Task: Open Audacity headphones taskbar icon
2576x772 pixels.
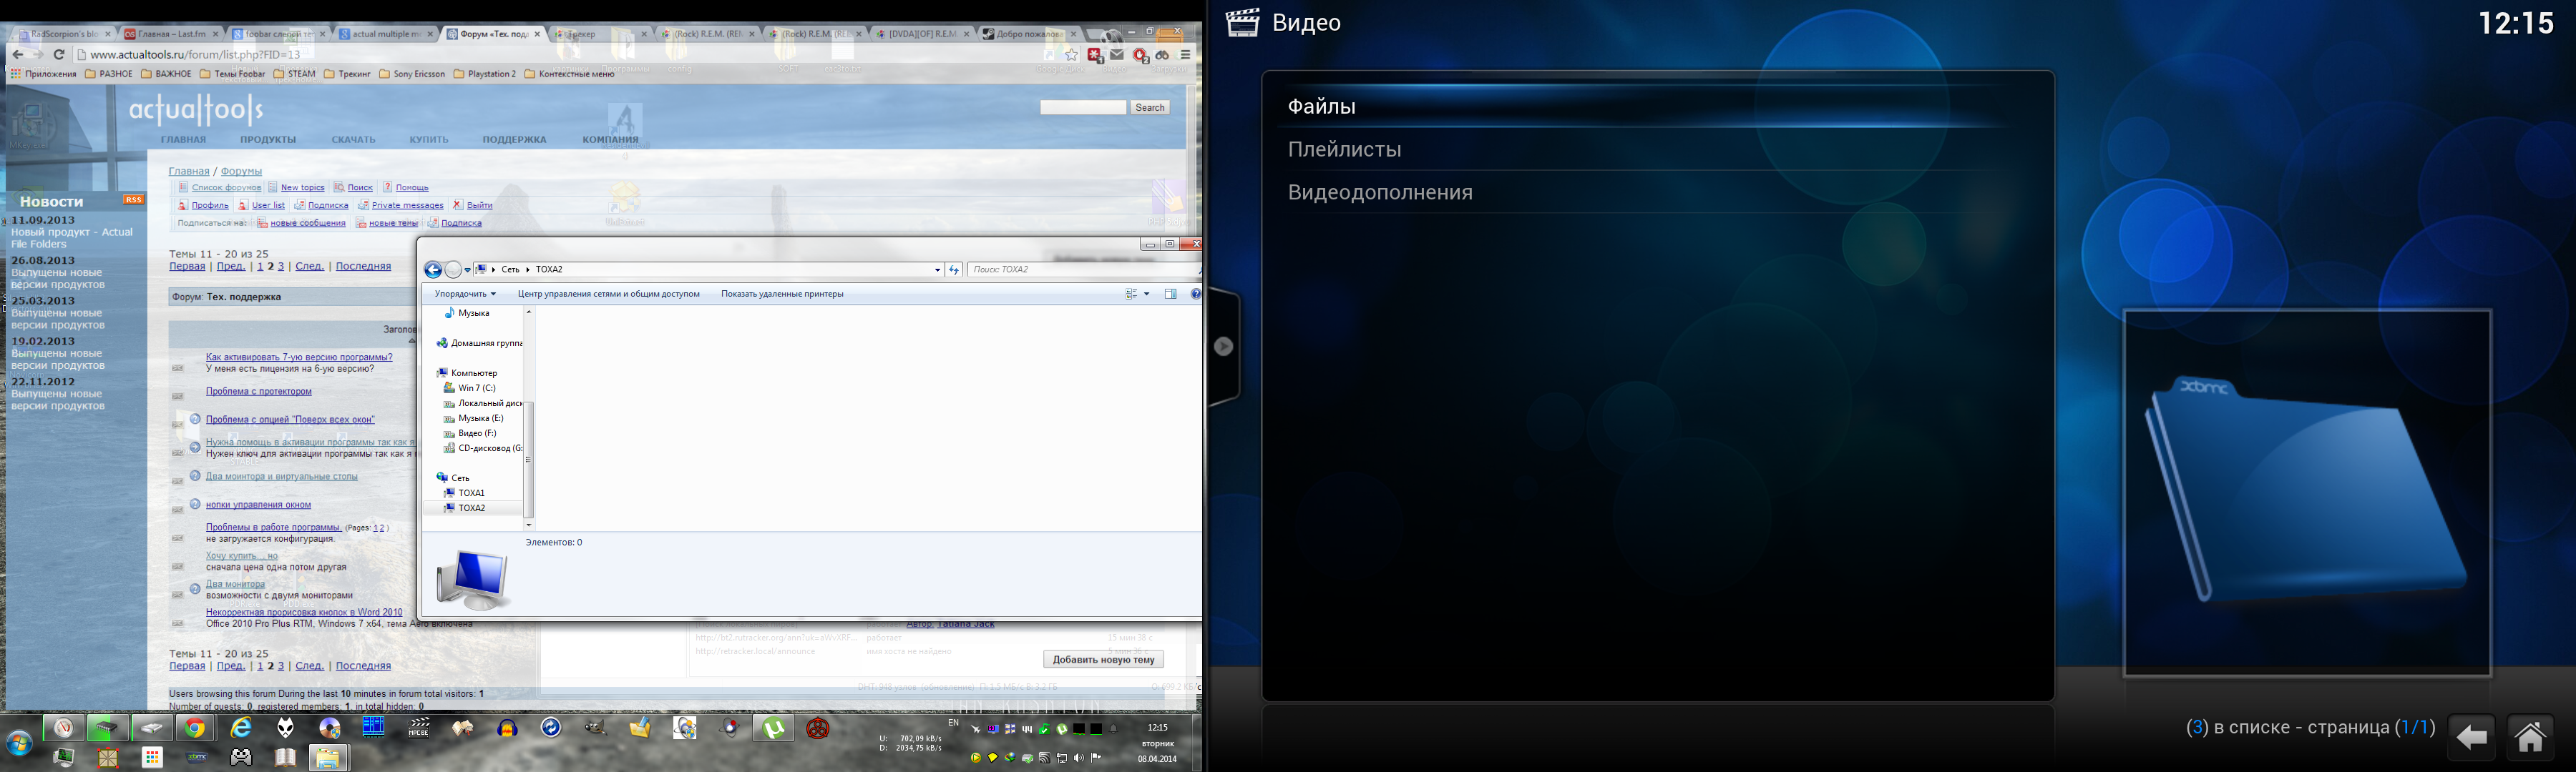Action: [507, 728]
